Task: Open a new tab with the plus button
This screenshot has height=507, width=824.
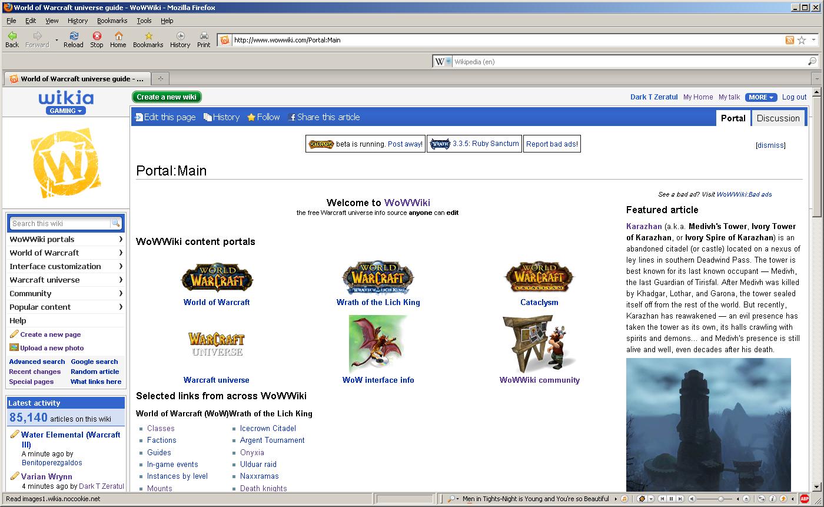Action: click(x=160, y=78)
